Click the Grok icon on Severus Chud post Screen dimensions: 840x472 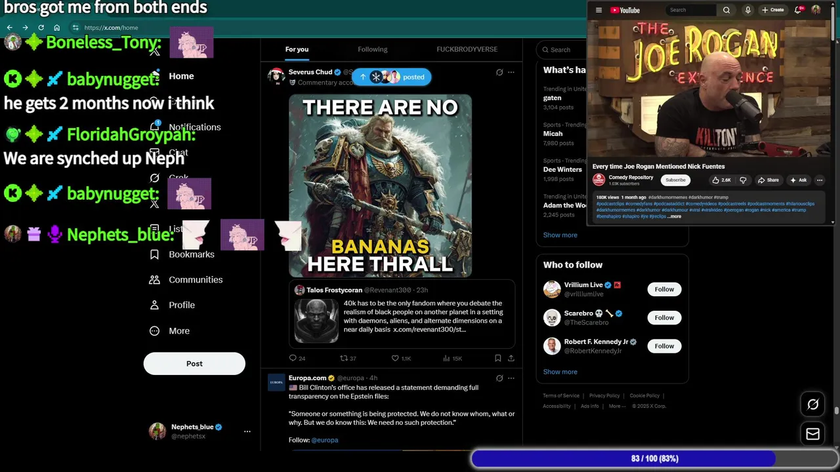[499, 72]
